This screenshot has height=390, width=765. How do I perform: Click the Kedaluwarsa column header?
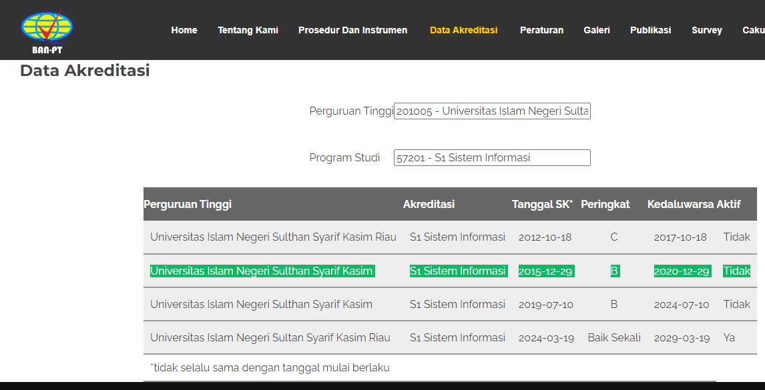681,204
